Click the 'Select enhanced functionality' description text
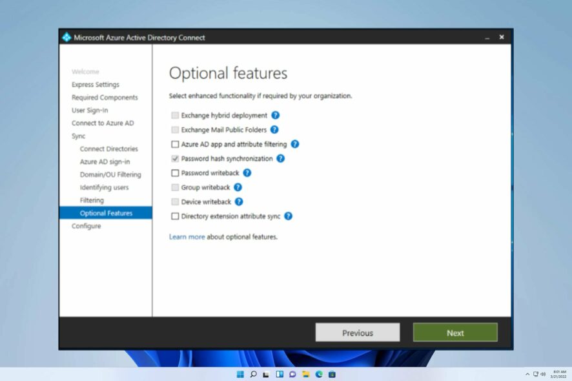572x381 pixels. coord(260,96)
